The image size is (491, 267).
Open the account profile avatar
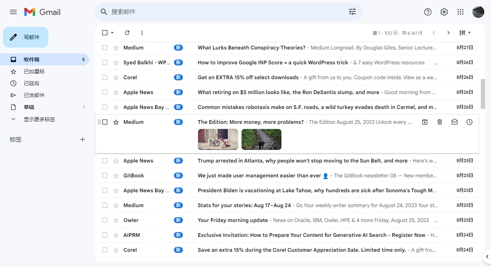pos(478,12)
